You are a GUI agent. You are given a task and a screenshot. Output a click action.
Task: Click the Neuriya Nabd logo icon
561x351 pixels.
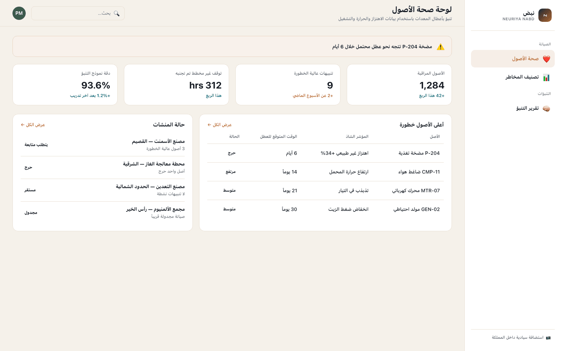coord(545,15)
